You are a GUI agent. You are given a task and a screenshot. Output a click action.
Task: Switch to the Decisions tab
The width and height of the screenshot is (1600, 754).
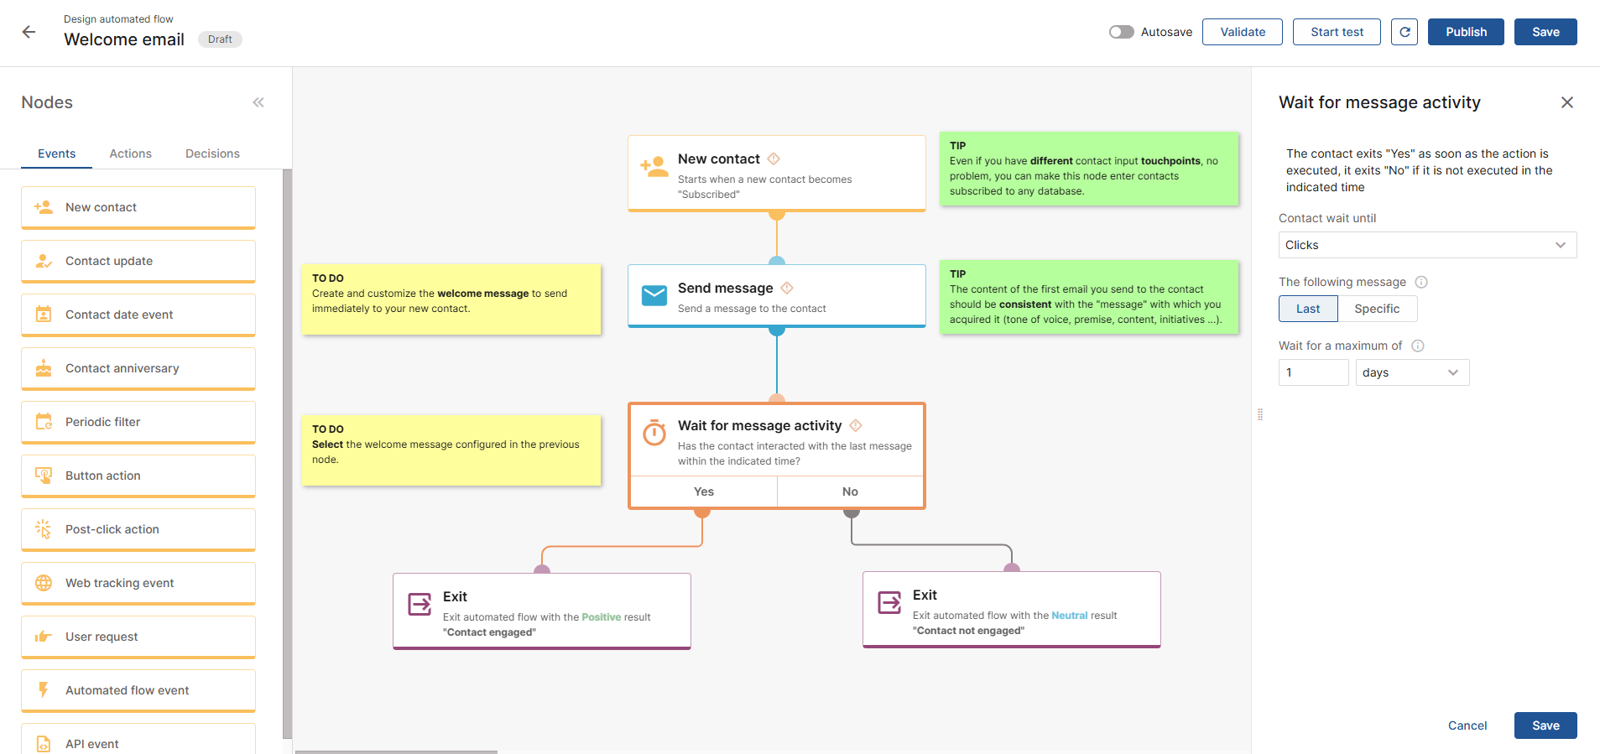[212, 153]
